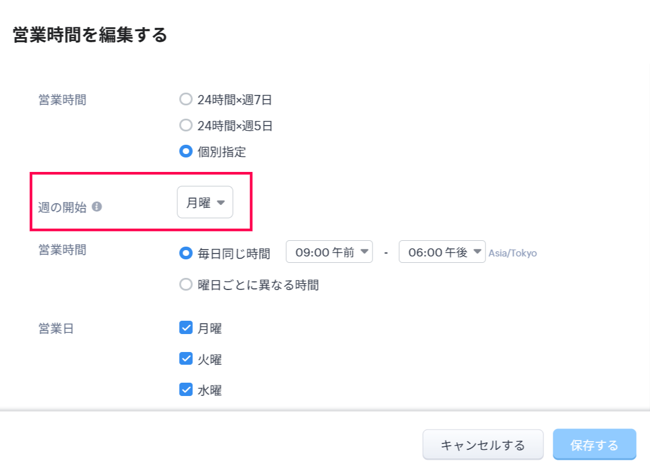Click the 営業時間を編集する dialog heading
Screen dimensions: 650x473
point(90,35)
